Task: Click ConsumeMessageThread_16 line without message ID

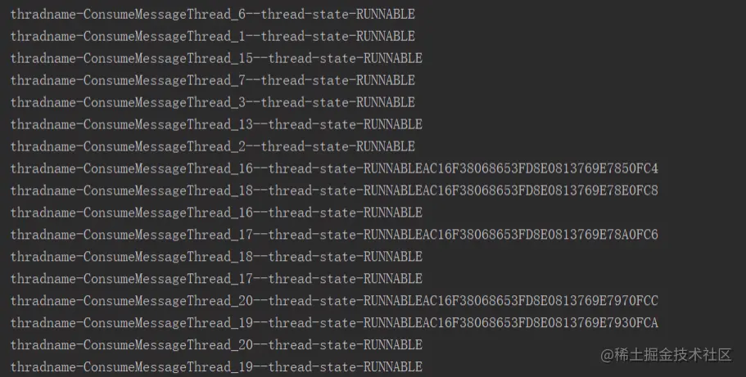Action: 216,213
